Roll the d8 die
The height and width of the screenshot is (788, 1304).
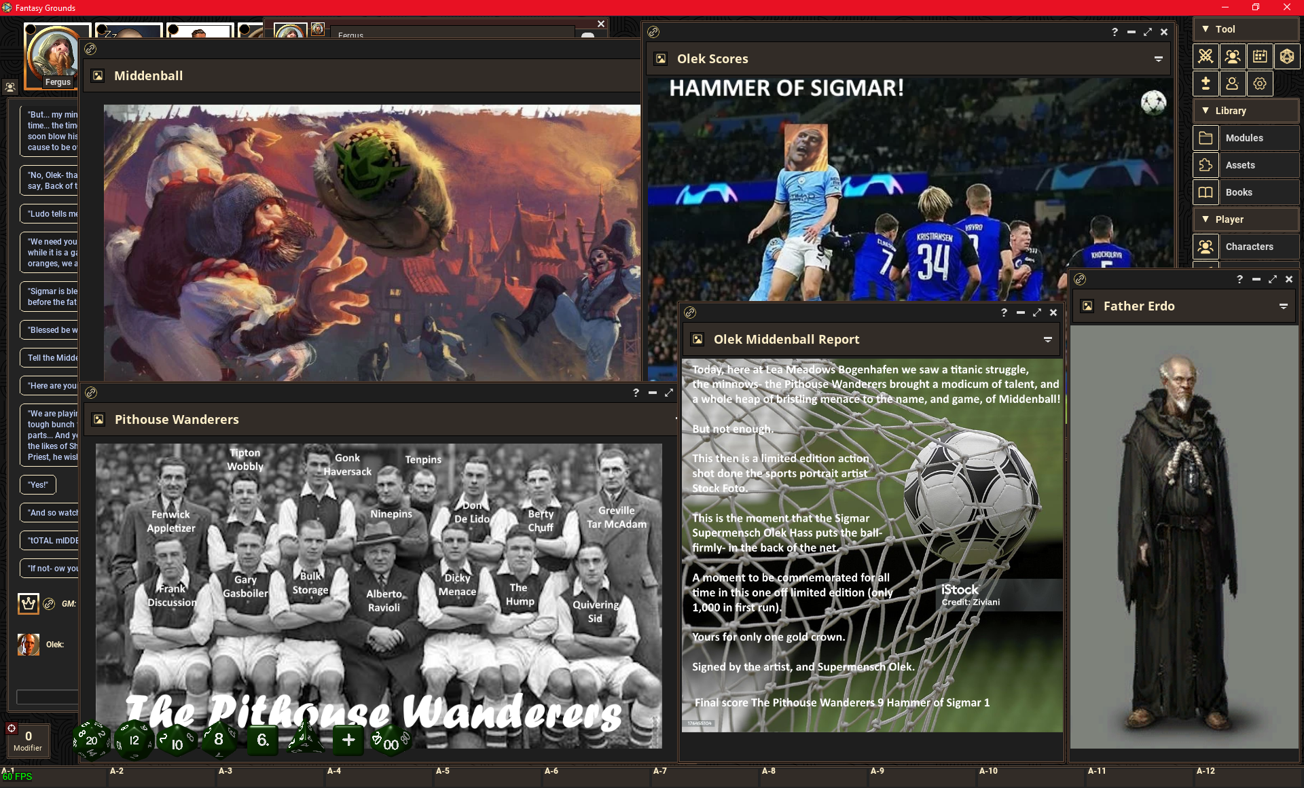(219, 739)
